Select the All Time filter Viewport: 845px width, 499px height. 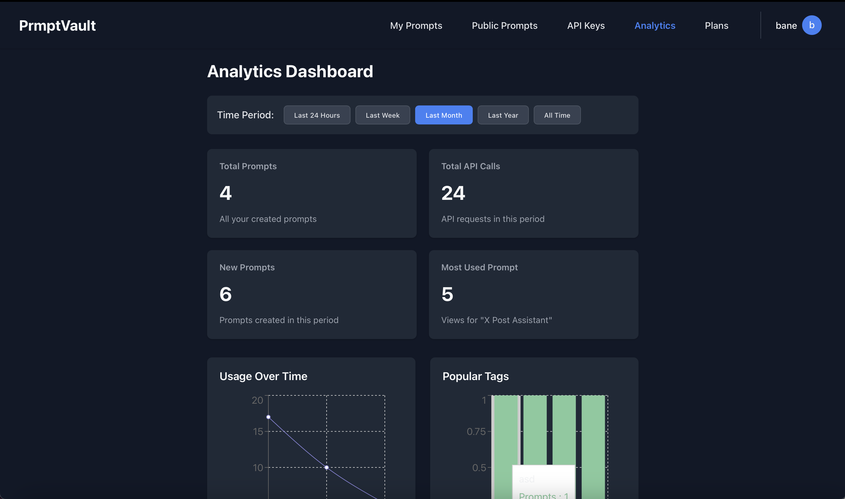pyautogui.click(x=557, y=115)
